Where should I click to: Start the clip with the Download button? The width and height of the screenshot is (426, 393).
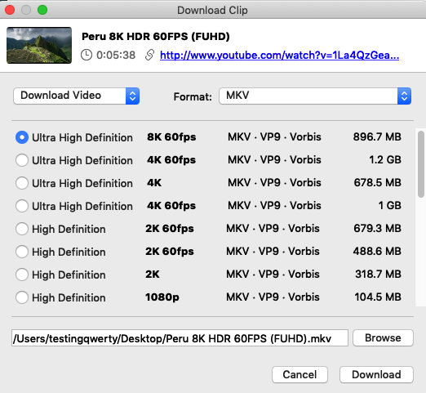(376, 374)
